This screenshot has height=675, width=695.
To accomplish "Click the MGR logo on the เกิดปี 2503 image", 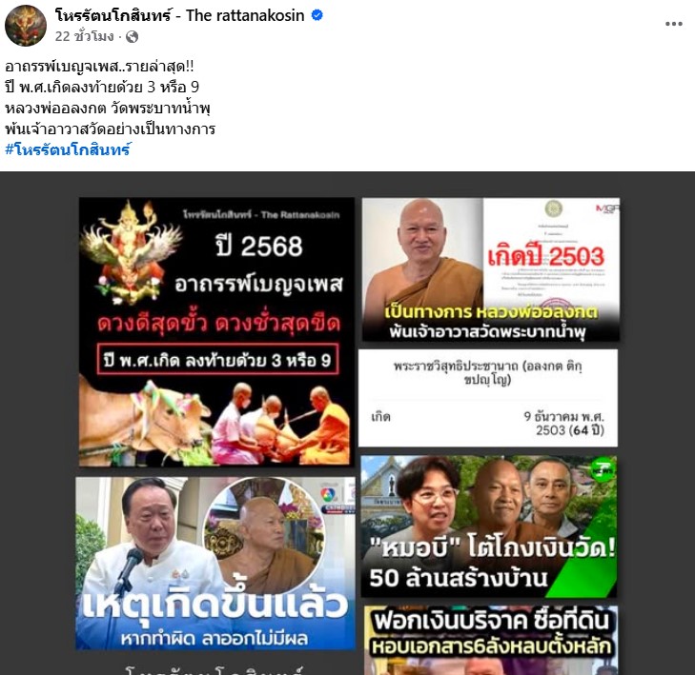I will pos(607,208).
